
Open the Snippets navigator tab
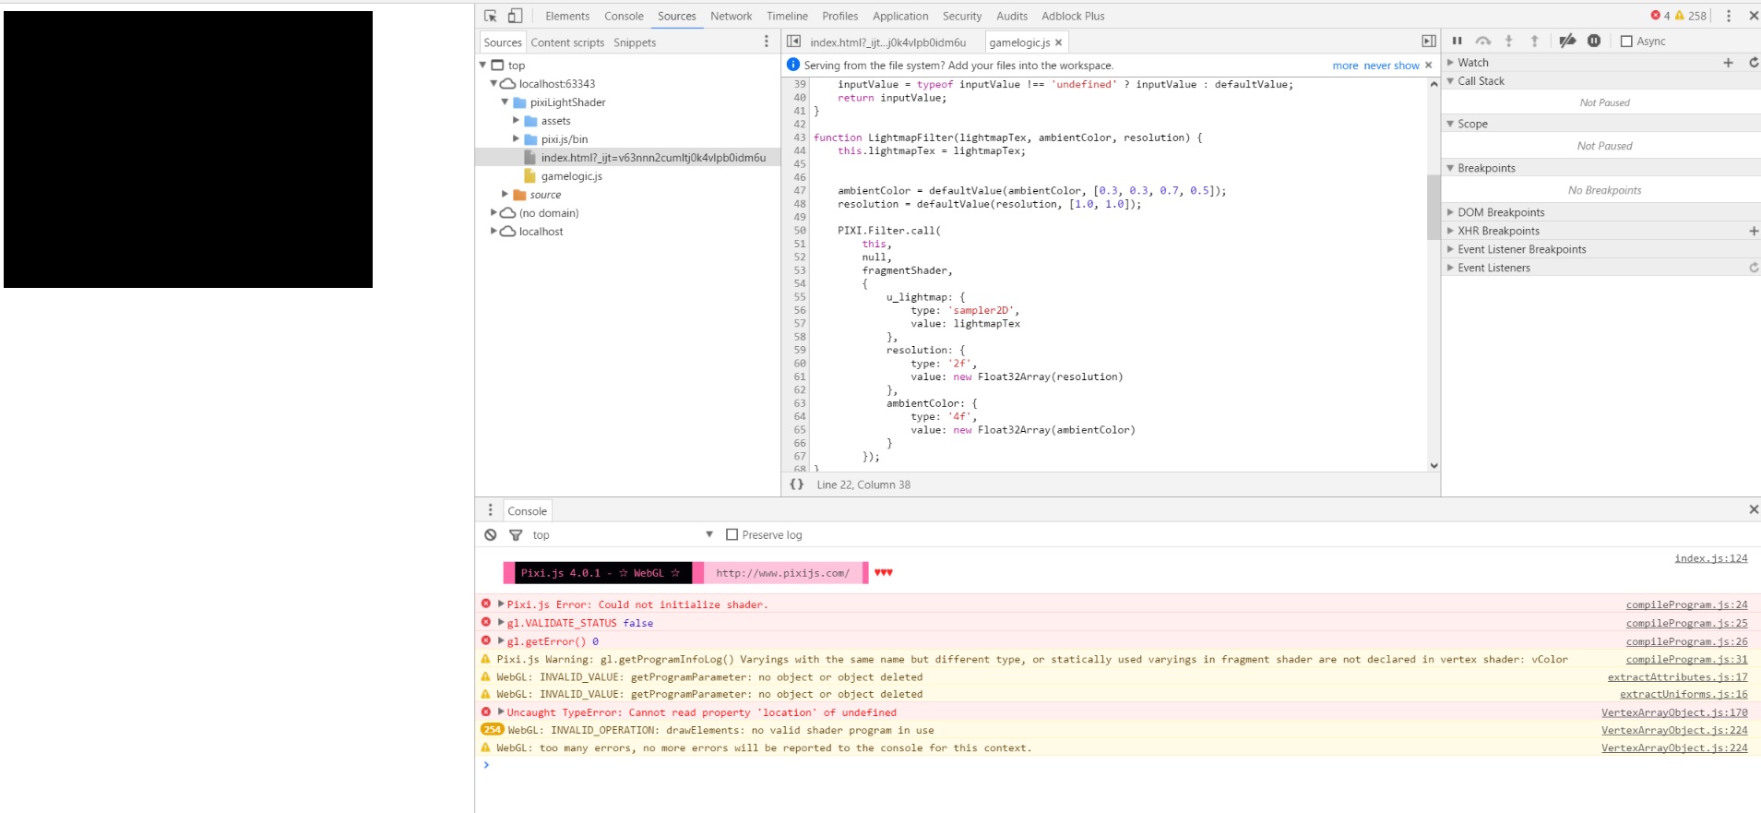click(x=635, y=42)
